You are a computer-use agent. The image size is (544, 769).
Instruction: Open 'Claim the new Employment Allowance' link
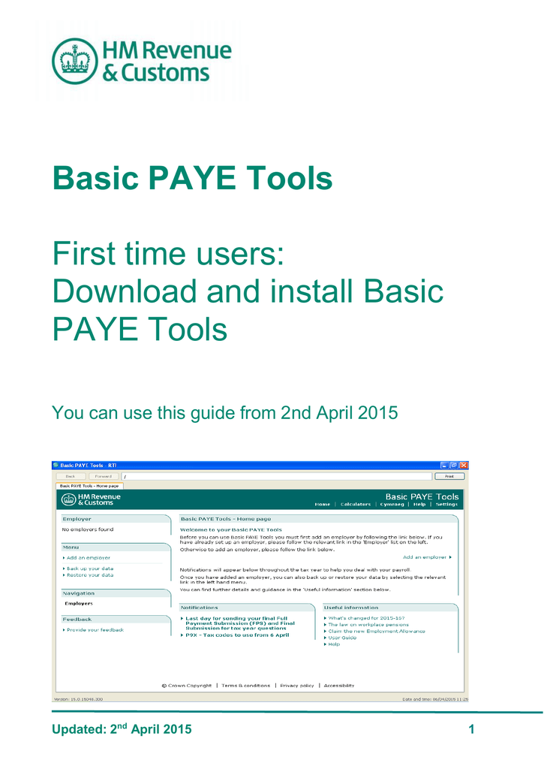[x=377, y=631]
